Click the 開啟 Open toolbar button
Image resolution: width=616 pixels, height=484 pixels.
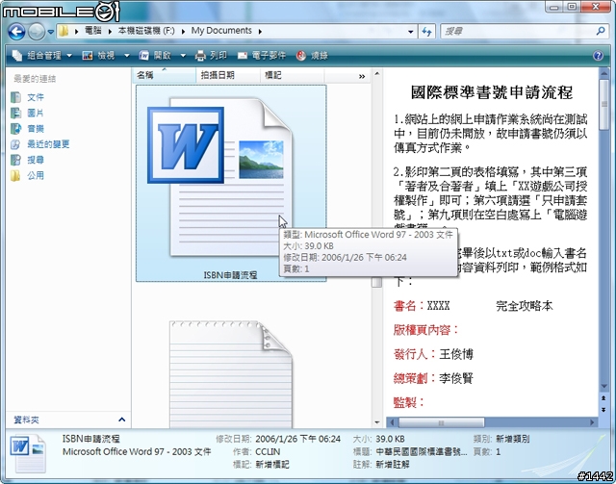(x=156, y=56)
